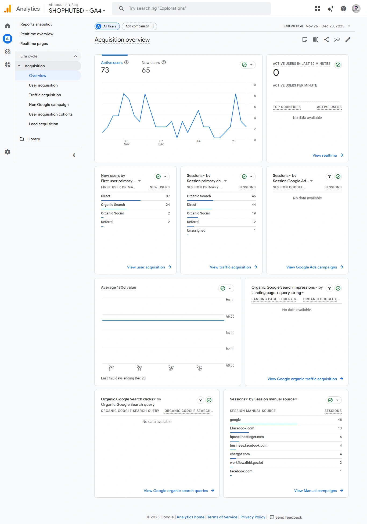Open the Admin gear icon
Image resolution: width=367 pixels, height=524 pixels.
coord(8,152)
